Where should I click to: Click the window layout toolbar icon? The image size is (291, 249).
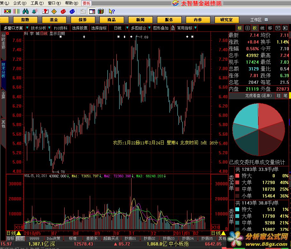(x=92, y=12)
